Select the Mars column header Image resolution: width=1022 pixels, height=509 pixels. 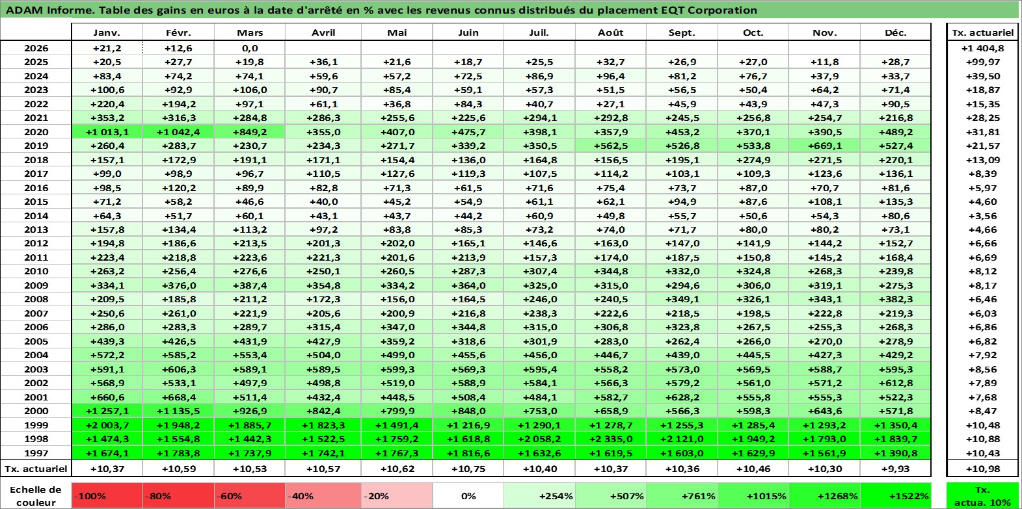[250, 33]
